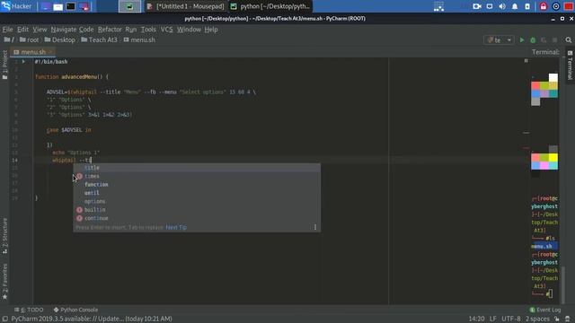Open the Event Log
Screen dimensions: 575x323
click(x=545, y=310)
